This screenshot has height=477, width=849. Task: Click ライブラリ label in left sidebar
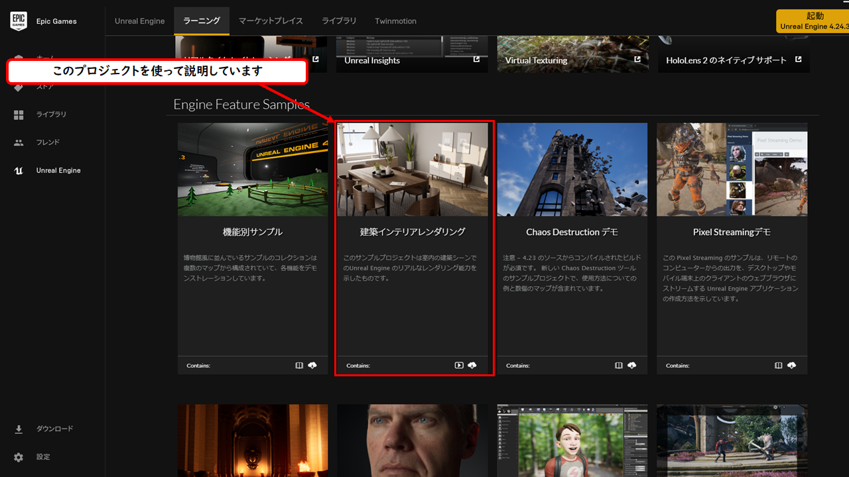(x=51, y=115)
